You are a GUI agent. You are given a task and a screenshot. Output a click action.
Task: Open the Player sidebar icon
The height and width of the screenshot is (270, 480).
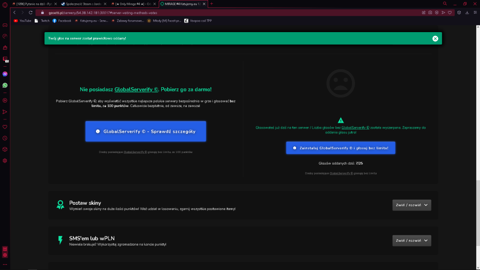point(5,100)
